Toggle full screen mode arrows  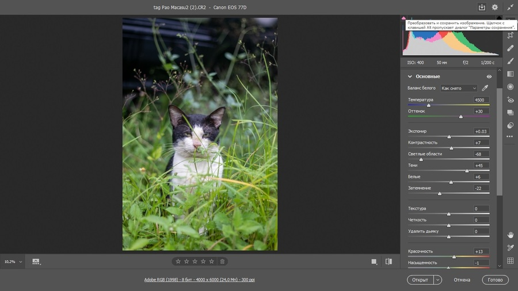pyautogui.click(x=510, y=7)
